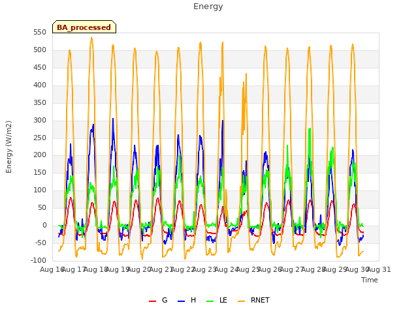Click the 450 y-axis tick label

point(40,68)
